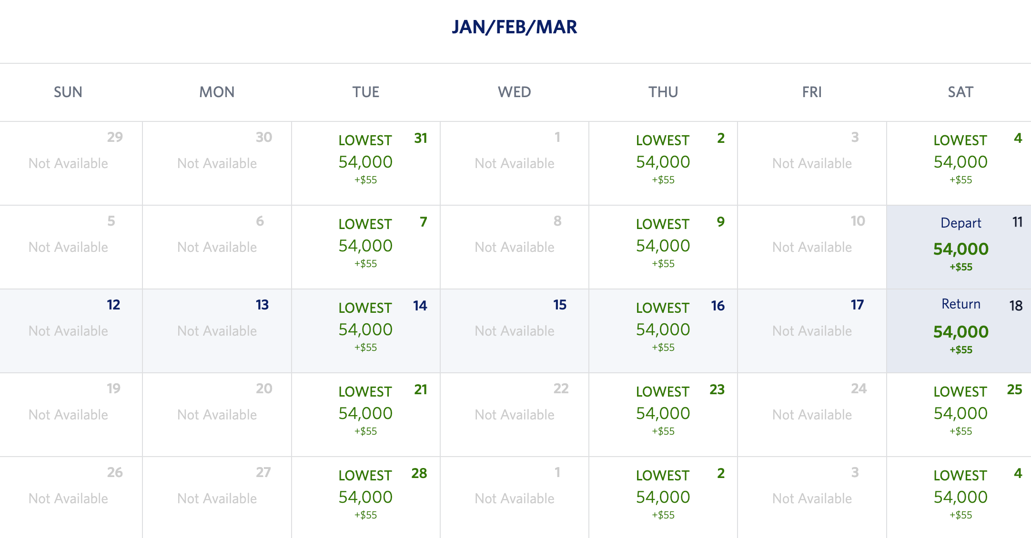1031x538 pixels.
Task: Select January 21 in the calendar
Action: pyautogui.click(x=365, y=412)
